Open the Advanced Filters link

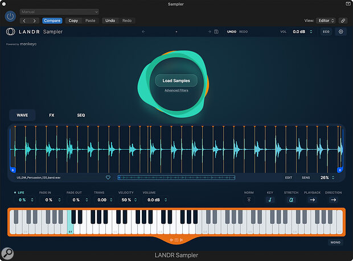pyautogui.click(x=176, y=90)
